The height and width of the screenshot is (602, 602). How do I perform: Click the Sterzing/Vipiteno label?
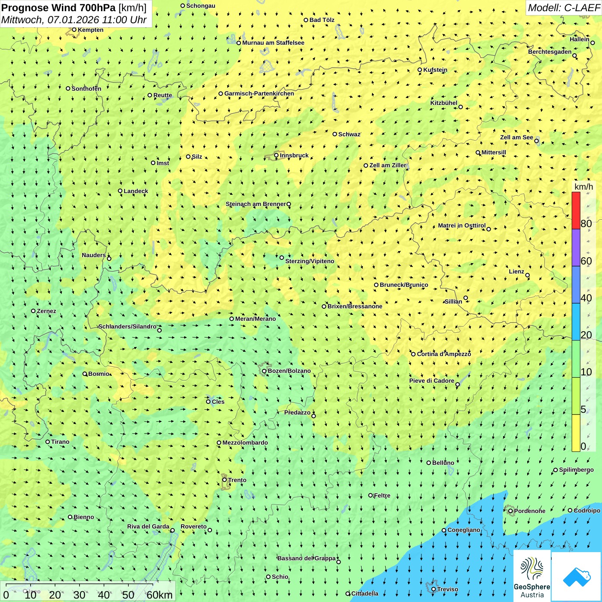pyautogui.click(x=310, y=261)
